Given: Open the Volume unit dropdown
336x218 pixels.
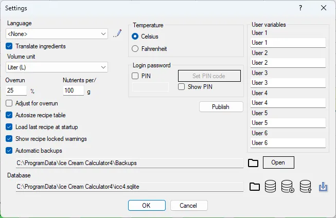Looking at the screenshot, I should tap(57, 67).
